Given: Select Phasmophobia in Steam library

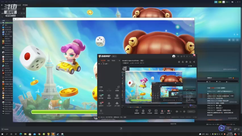Looking at the screenshot, I should (x=7, y=100).
